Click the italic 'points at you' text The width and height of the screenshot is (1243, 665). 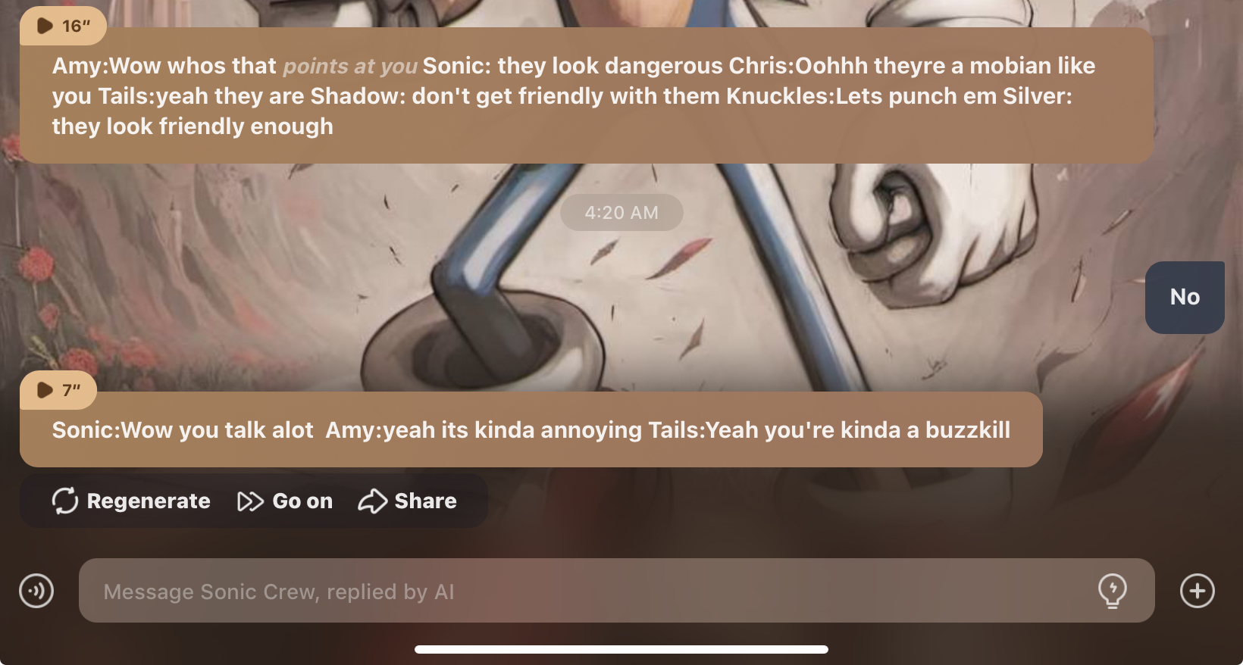click(x=350, y=66)
